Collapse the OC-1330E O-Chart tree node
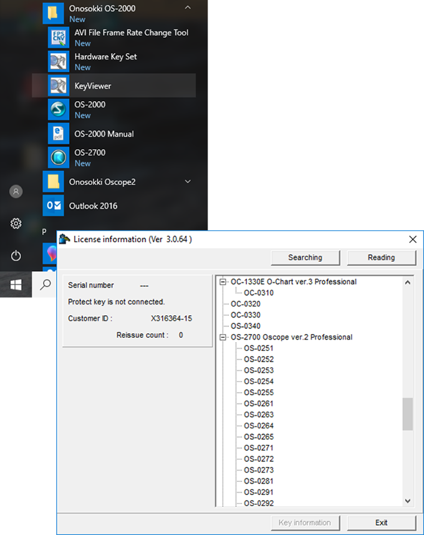This screenshot has height=535, width=424. click(x=223, y=282)
